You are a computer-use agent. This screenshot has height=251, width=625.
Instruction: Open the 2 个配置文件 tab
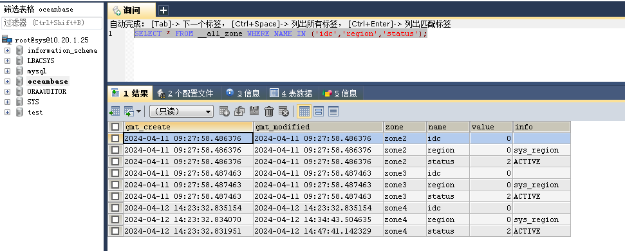point(186,93)
